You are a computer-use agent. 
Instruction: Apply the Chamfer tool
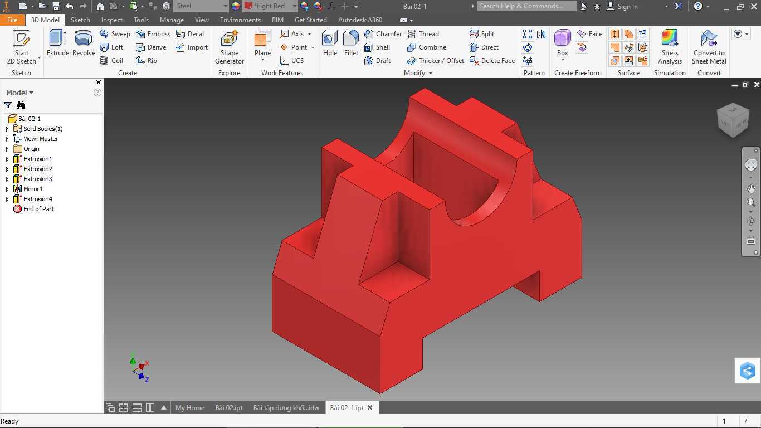[383, 34]
